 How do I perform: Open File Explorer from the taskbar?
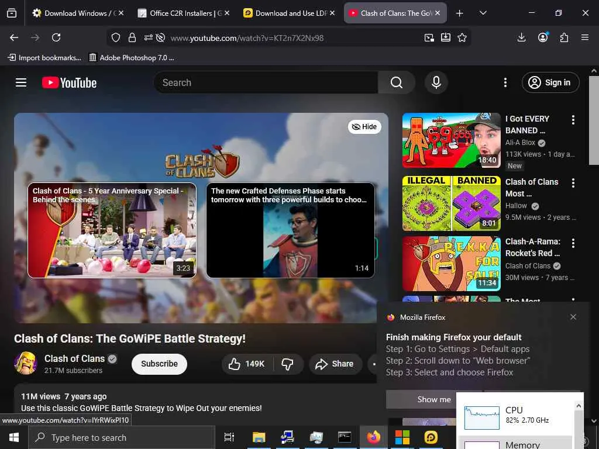click(259, 437)
